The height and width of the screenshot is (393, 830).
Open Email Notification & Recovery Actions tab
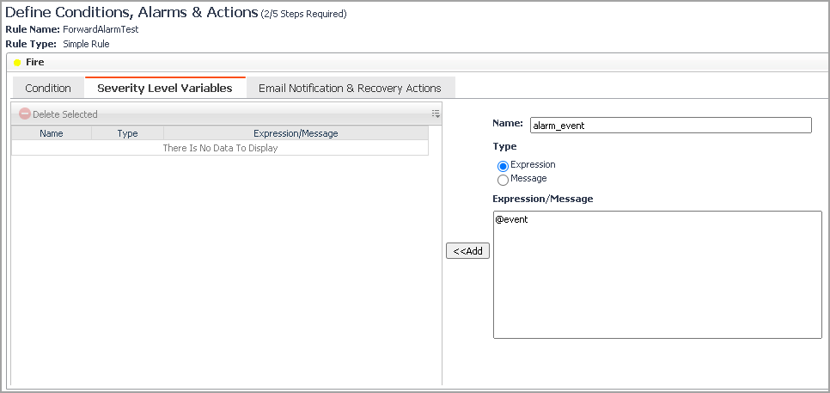point(350,88)
